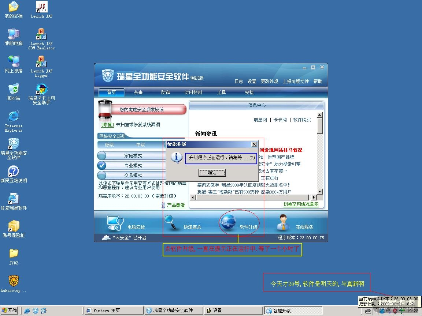Select the 家庭模式 radio option

coord(102,155)
